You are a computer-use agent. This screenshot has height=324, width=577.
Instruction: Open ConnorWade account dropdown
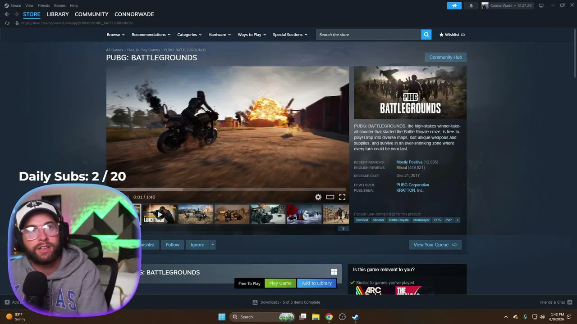coord(507,5)
